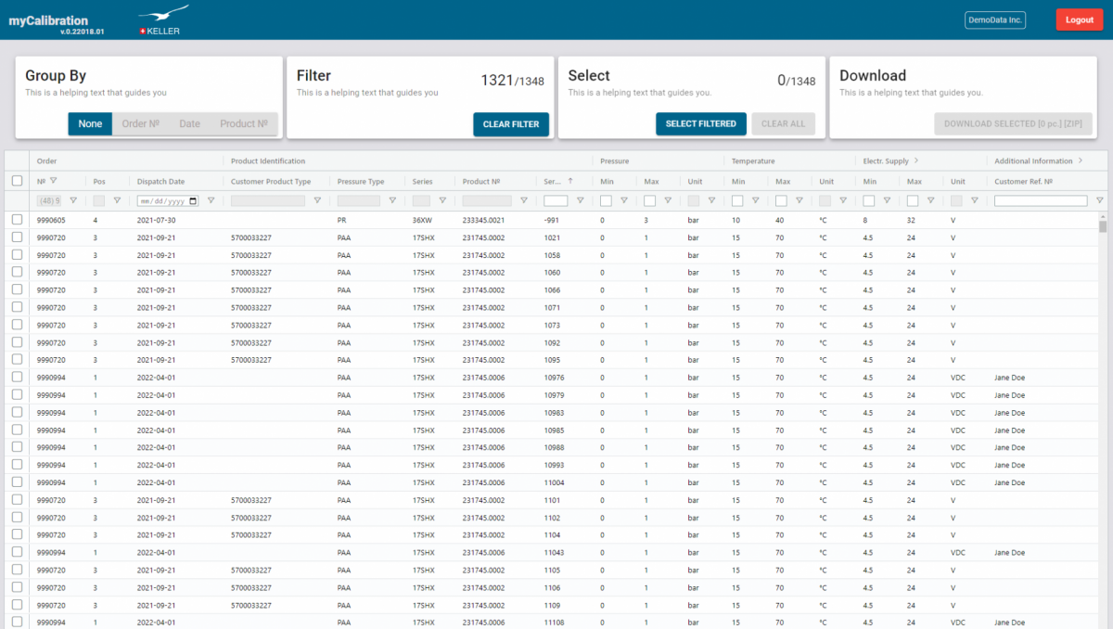Viewport: 1113px width, 629px height.
Task: Click the Product Nº column filter funnel
Action: click(x=524, y=200)
